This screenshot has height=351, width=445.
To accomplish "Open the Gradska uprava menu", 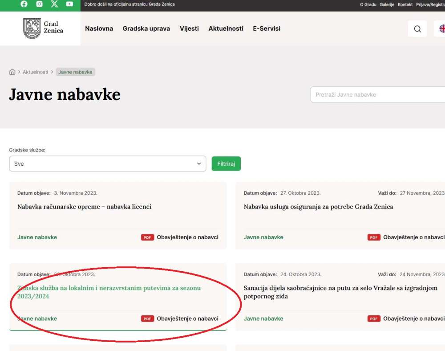I will [146, 29].
